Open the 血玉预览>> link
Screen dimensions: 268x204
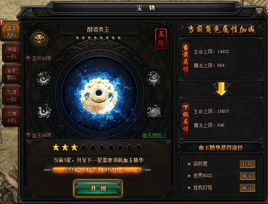click(x=154, y=135)
